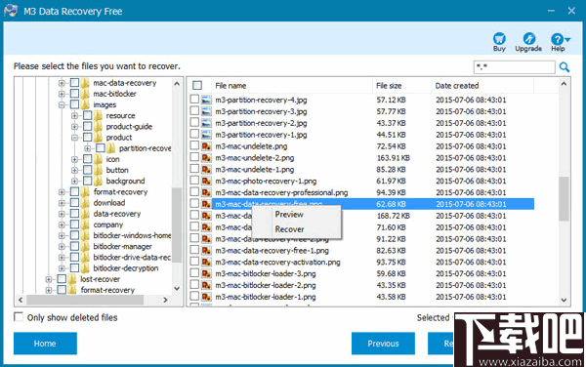Click png icon of m3-mac-data-recovery-professional.png

click(x=206, y=192)
